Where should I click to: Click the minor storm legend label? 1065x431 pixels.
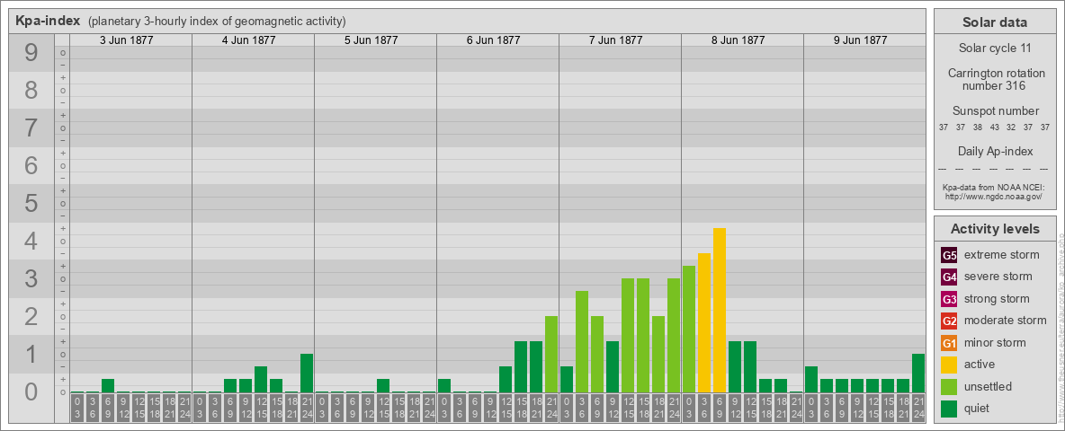(995, 342)
